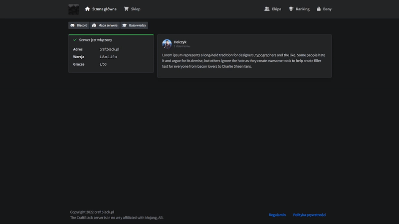Open the Mapa serwera button
Screen dimensions: 399x224
click(x=105, y=25)
